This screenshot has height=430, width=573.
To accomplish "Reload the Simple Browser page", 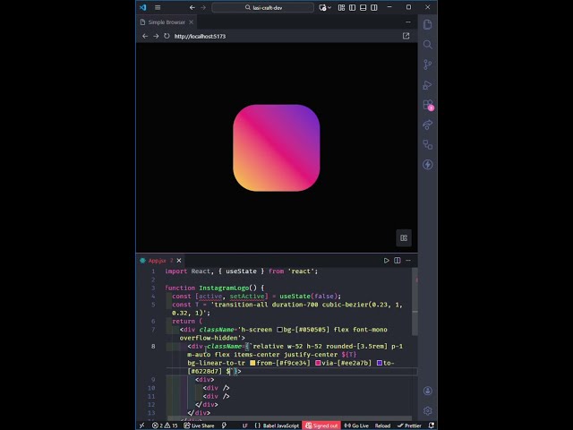I will pyautogui.click(x=167, y=36).
